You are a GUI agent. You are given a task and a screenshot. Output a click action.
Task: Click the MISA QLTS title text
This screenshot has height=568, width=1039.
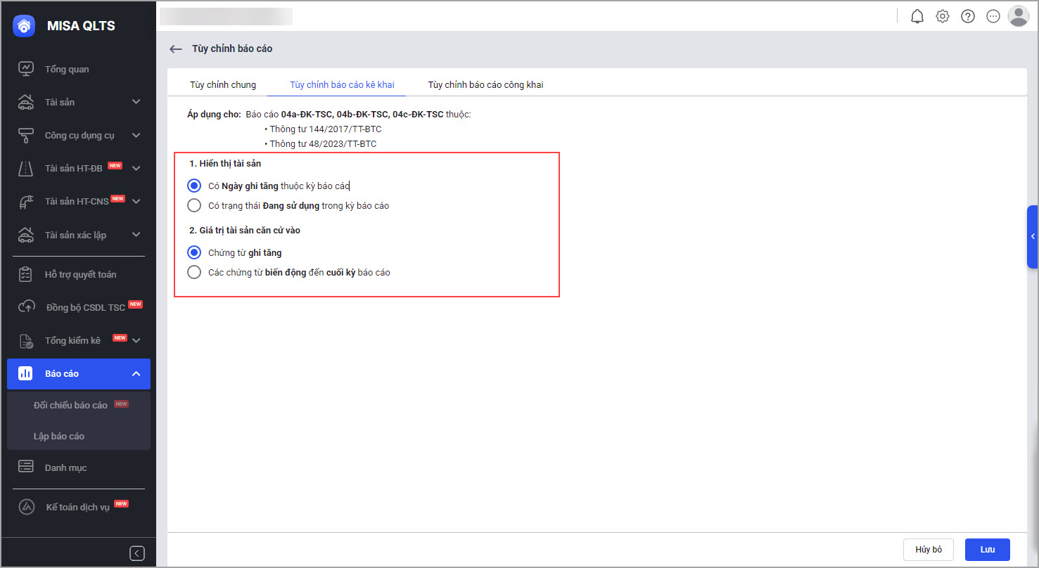81,26
